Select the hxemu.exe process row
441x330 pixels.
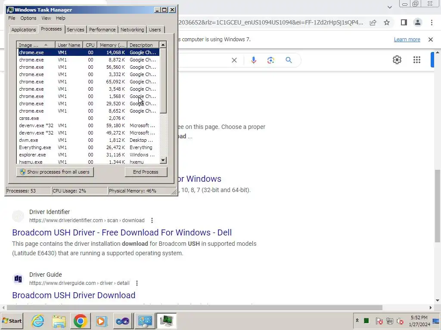pos(89,162)
